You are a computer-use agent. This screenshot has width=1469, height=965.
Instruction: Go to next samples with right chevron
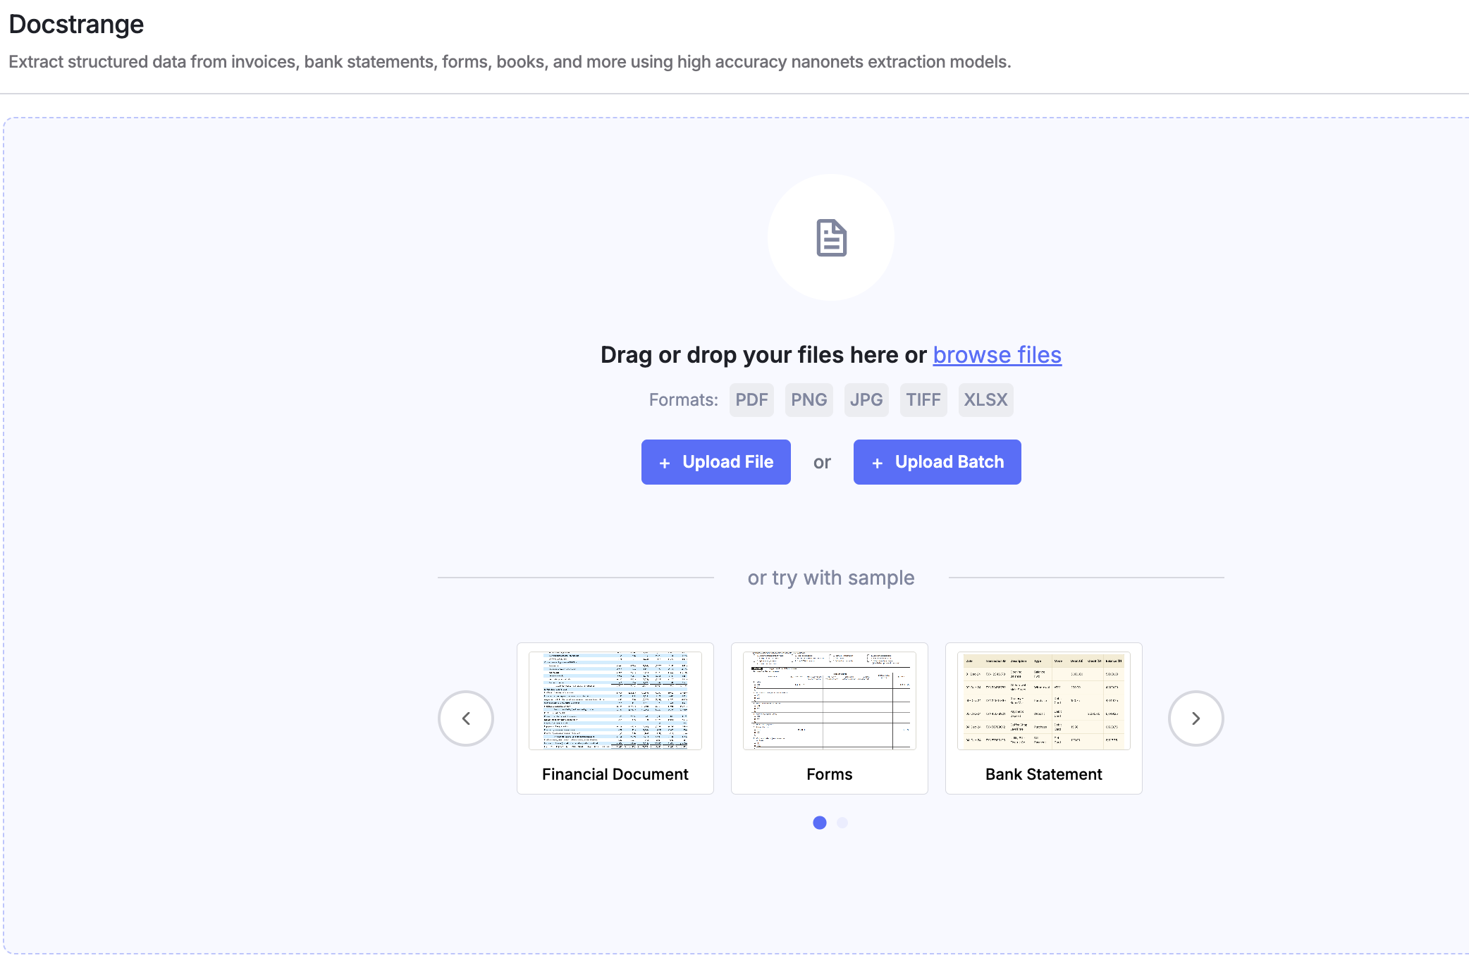[1196, 718]
